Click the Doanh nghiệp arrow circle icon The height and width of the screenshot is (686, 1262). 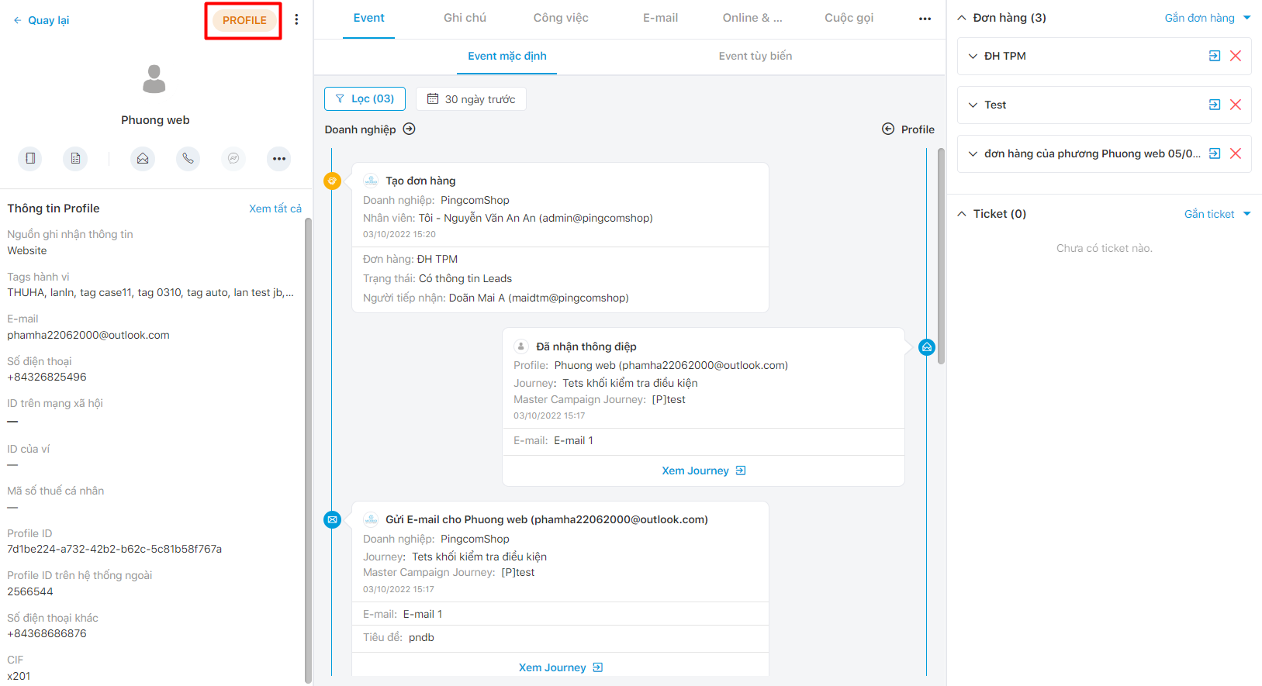410,129
